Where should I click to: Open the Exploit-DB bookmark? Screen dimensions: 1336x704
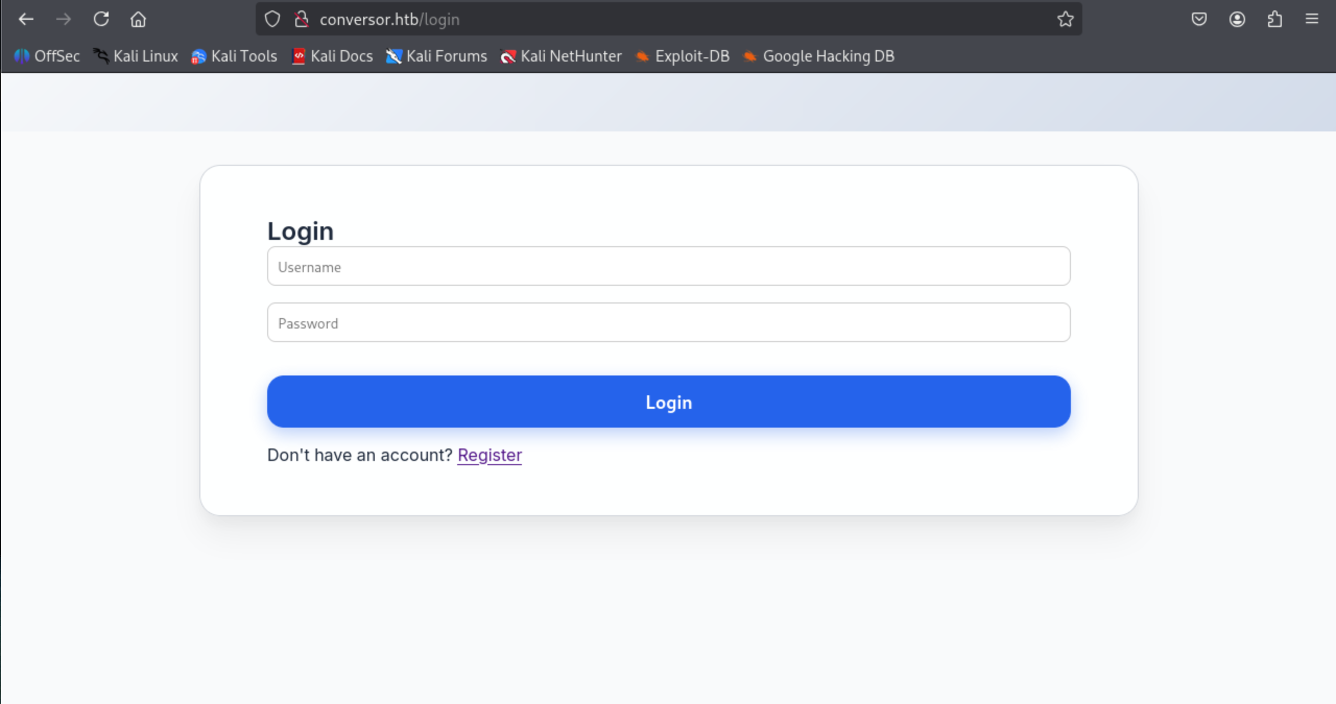tap(682, 56)
